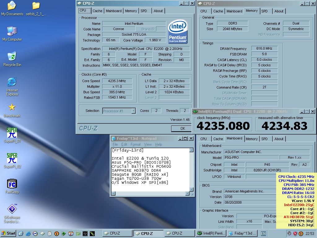Screen dimensions: 317x238
Task: Open Notepad's View menu
Action: coord(148,144)
